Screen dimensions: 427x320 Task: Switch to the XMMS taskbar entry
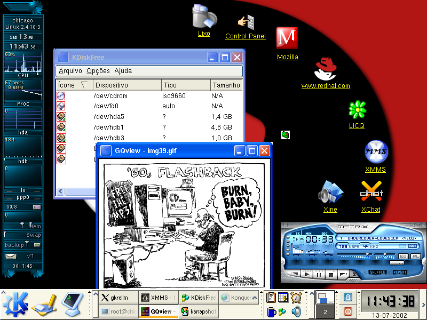[x=159, y=298]
